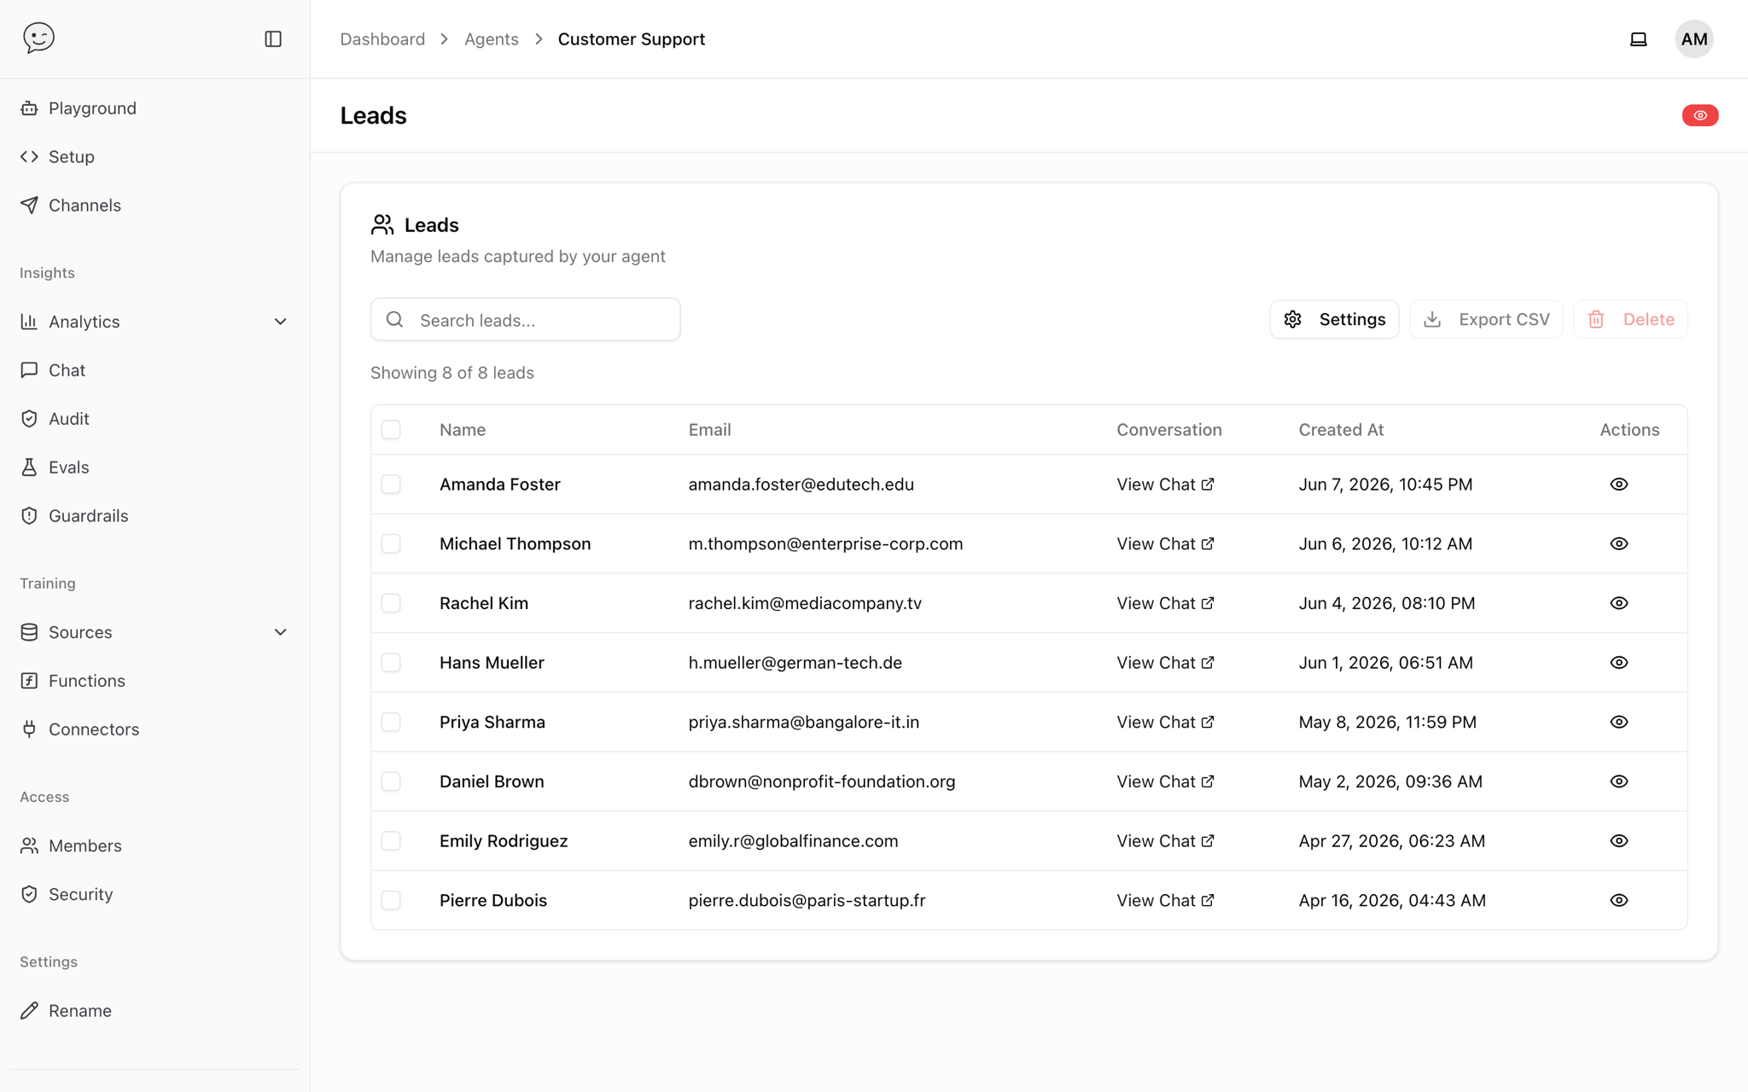Screen dimensions: 1748x1092
Task: Select the Rachel Kim row checkbox
Action: [x=391, y=603]
